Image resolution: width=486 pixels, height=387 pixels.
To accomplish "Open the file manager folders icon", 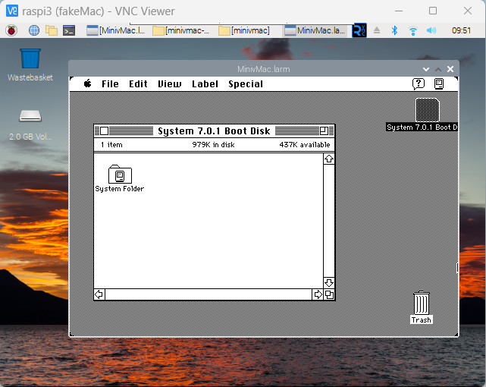I will pyautogui.click(x=52, y=30).
